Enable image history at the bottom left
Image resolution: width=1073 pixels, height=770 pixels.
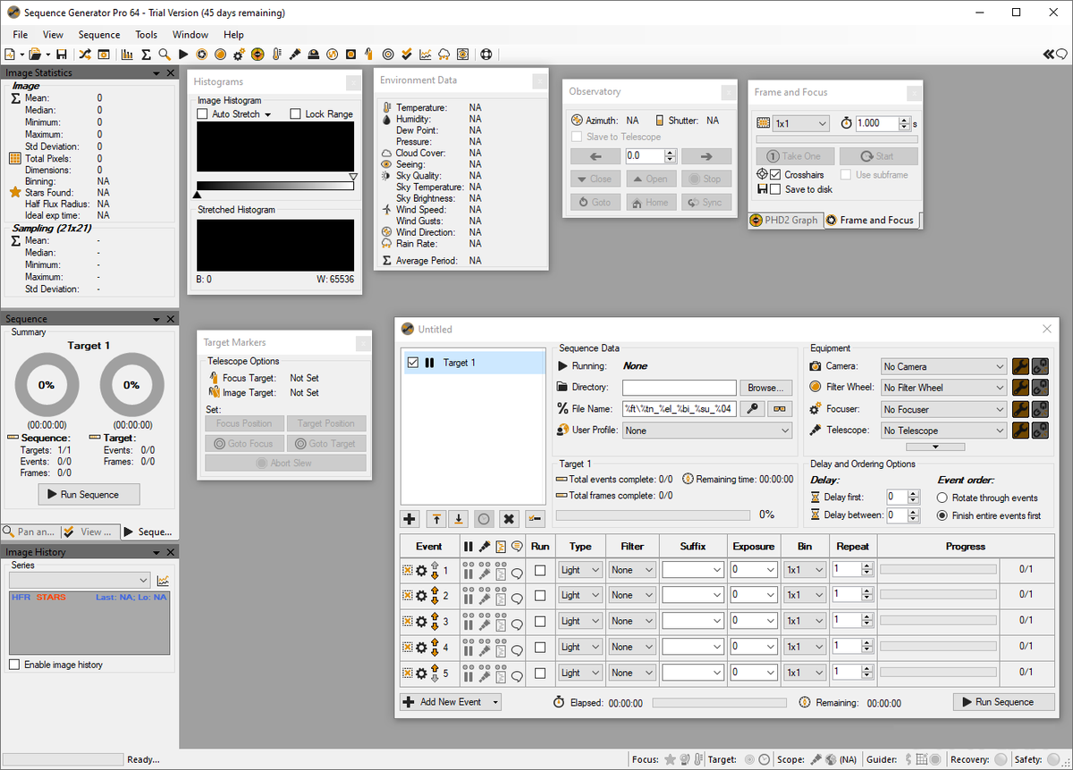(15, 665)
